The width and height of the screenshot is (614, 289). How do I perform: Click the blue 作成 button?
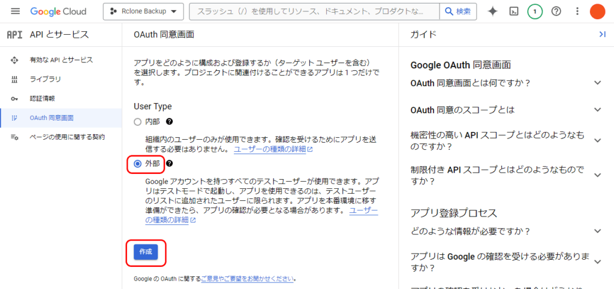tap(146, 252)
